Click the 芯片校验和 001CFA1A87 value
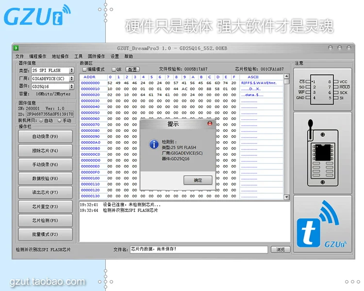 pyautogui.click(x=272, y=69)
